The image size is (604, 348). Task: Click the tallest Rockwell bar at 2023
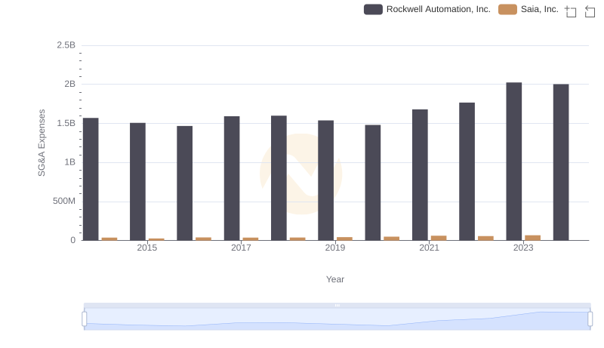pos(514,162)
